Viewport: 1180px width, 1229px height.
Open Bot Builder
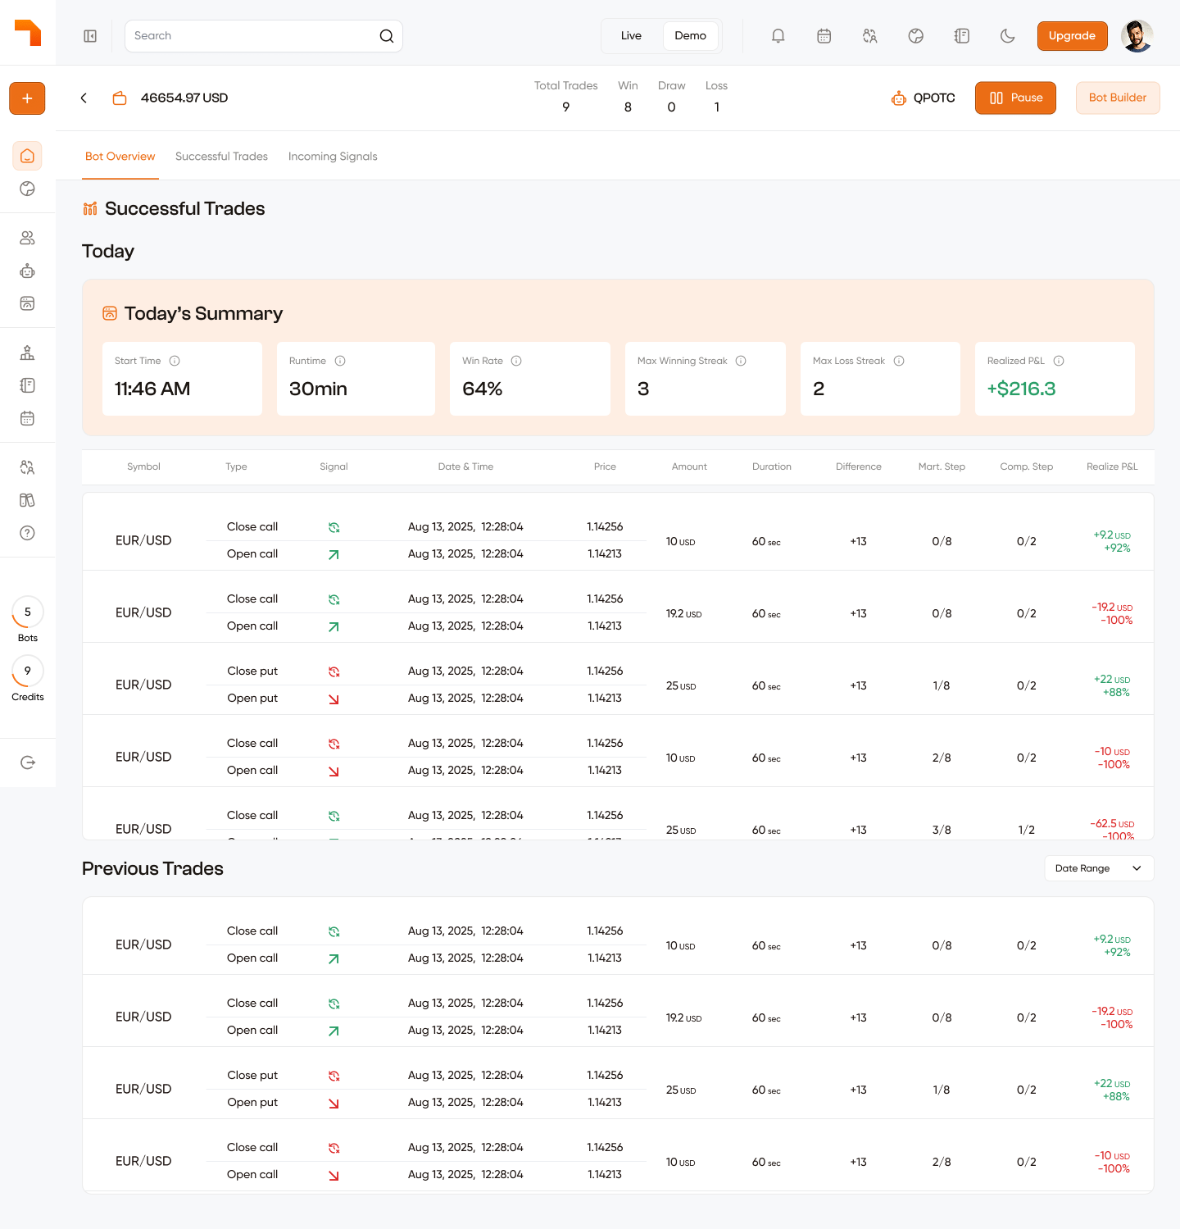pyautogui.click(x=1118, y=98)
